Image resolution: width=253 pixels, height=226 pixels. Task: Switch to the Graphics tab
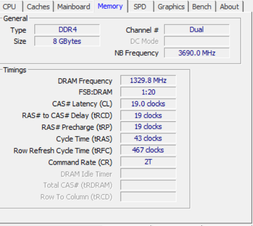pos(171,7)
